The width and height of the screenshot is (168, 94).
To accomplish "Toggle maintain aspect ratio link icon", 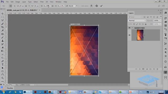I will coord(52,6).
